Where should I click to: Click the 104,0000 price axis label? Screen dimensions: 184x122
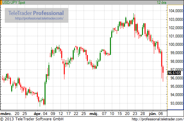point(176,11)
